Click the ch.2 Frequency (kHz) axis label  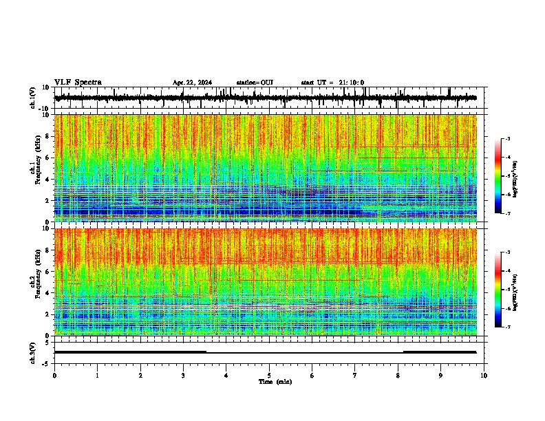tap(37, 274)
